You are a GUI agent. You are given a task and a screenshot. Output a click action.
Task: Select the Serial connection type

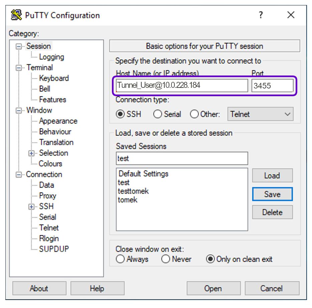[x=158, y=114]
